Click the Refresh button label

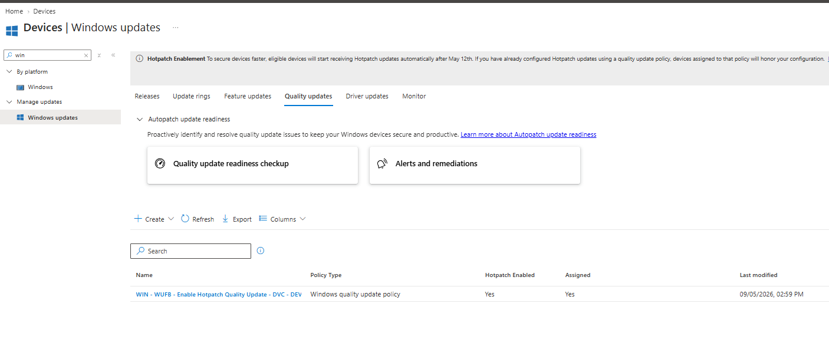click(x=203, y=219)
